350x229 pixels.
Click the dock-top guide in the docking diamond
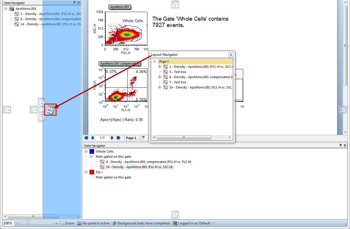tap(42, 102)
